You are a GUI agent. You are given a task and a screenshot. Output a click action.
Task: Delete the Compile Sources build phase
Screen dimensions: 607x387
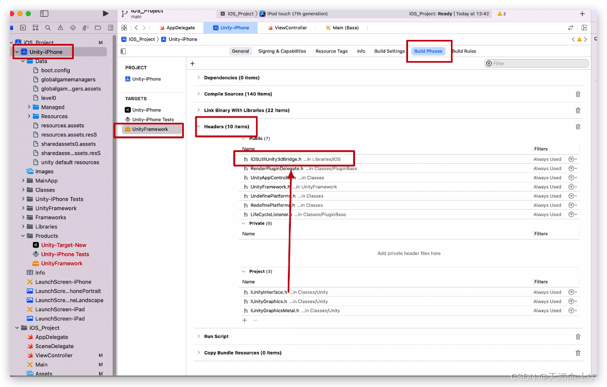pos(578,94)
